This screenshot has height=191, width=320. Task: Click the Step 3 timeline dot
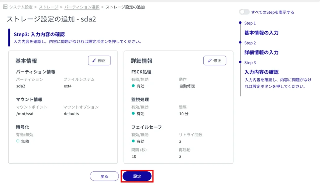240,62
